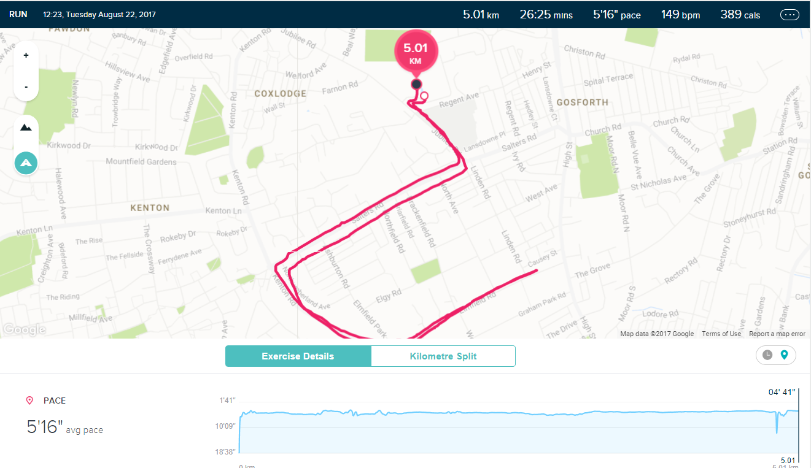Click the Google logo on the map

(x=25, y=329)
